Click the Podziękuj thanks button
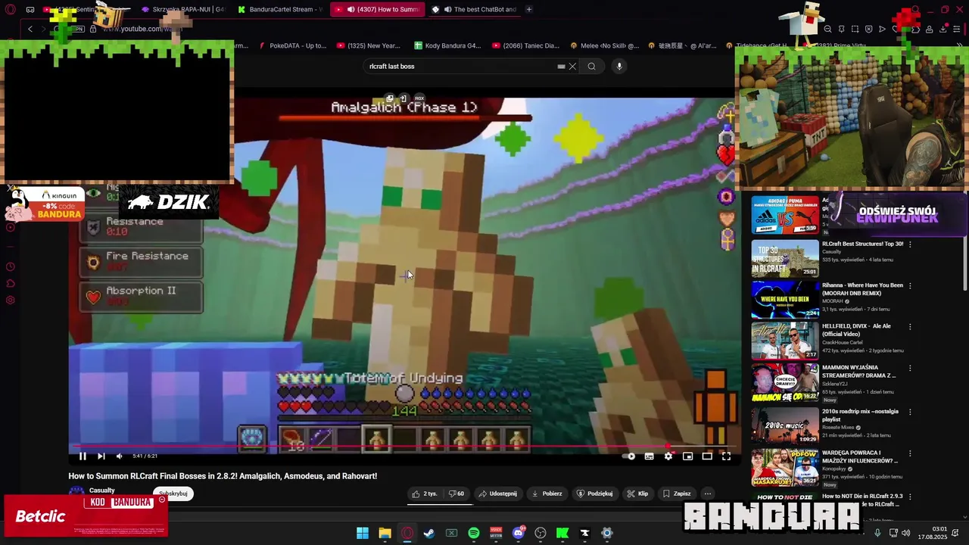Viewport: 969px width, 545px height. 594,494
